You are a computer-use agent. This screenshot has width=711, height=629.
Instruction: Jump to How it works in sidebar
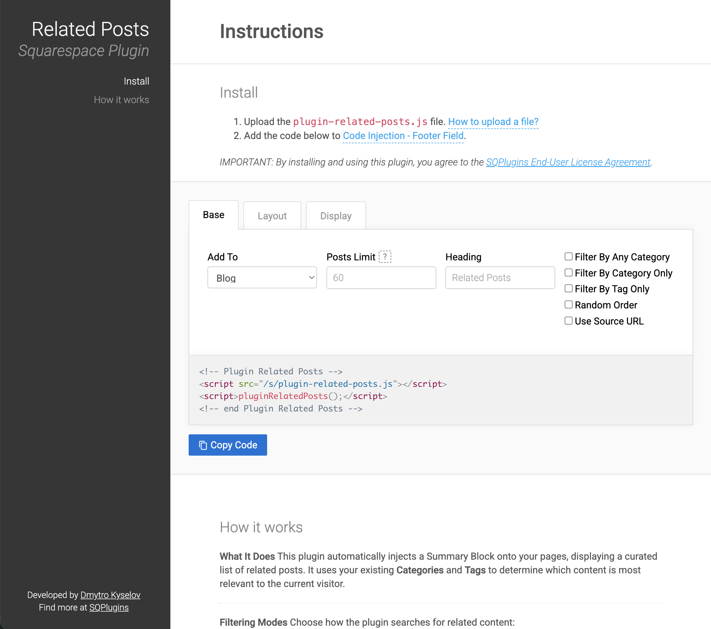(x=121, y=100)
